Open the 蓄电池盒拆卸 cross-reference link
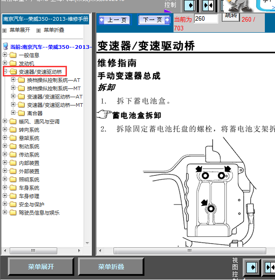Screen dimensions: 275x280 tap(137, 115)
